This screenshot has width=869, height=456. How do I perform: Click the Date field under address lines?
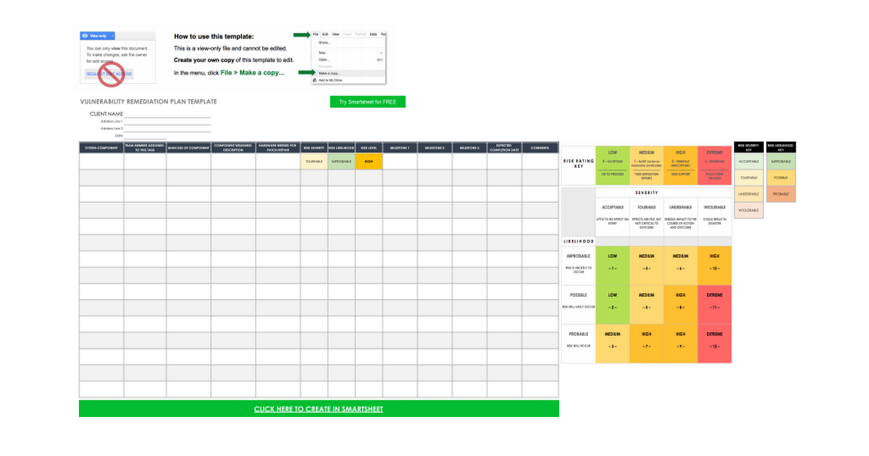[x=145, y=135]
